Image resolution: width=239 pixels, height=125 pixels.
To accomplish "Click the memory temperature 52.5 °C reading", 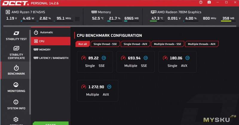I will tap(98, 18).
